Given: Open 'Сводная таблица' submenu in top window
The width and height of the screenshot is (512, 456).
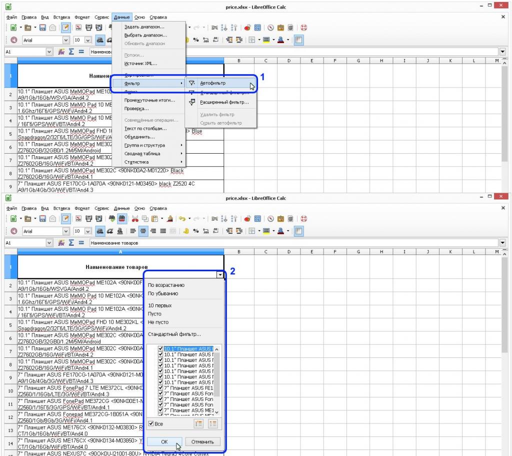Looking at the screenshot, I should click(x=149, y=154).
